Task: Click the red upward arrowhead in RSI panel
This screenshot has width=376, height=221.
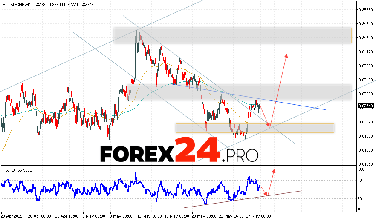Action: [x=274, y=170]
